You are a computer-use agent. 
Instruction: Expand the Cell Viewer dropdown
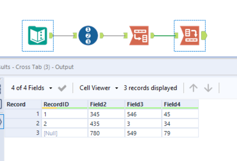pyautogui.click(x=99, y=88)
